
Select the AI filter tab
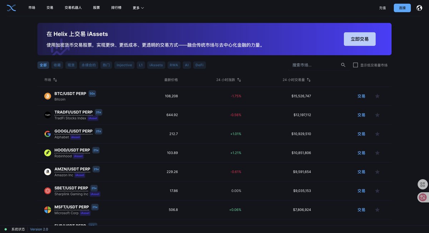pos(187,65)
